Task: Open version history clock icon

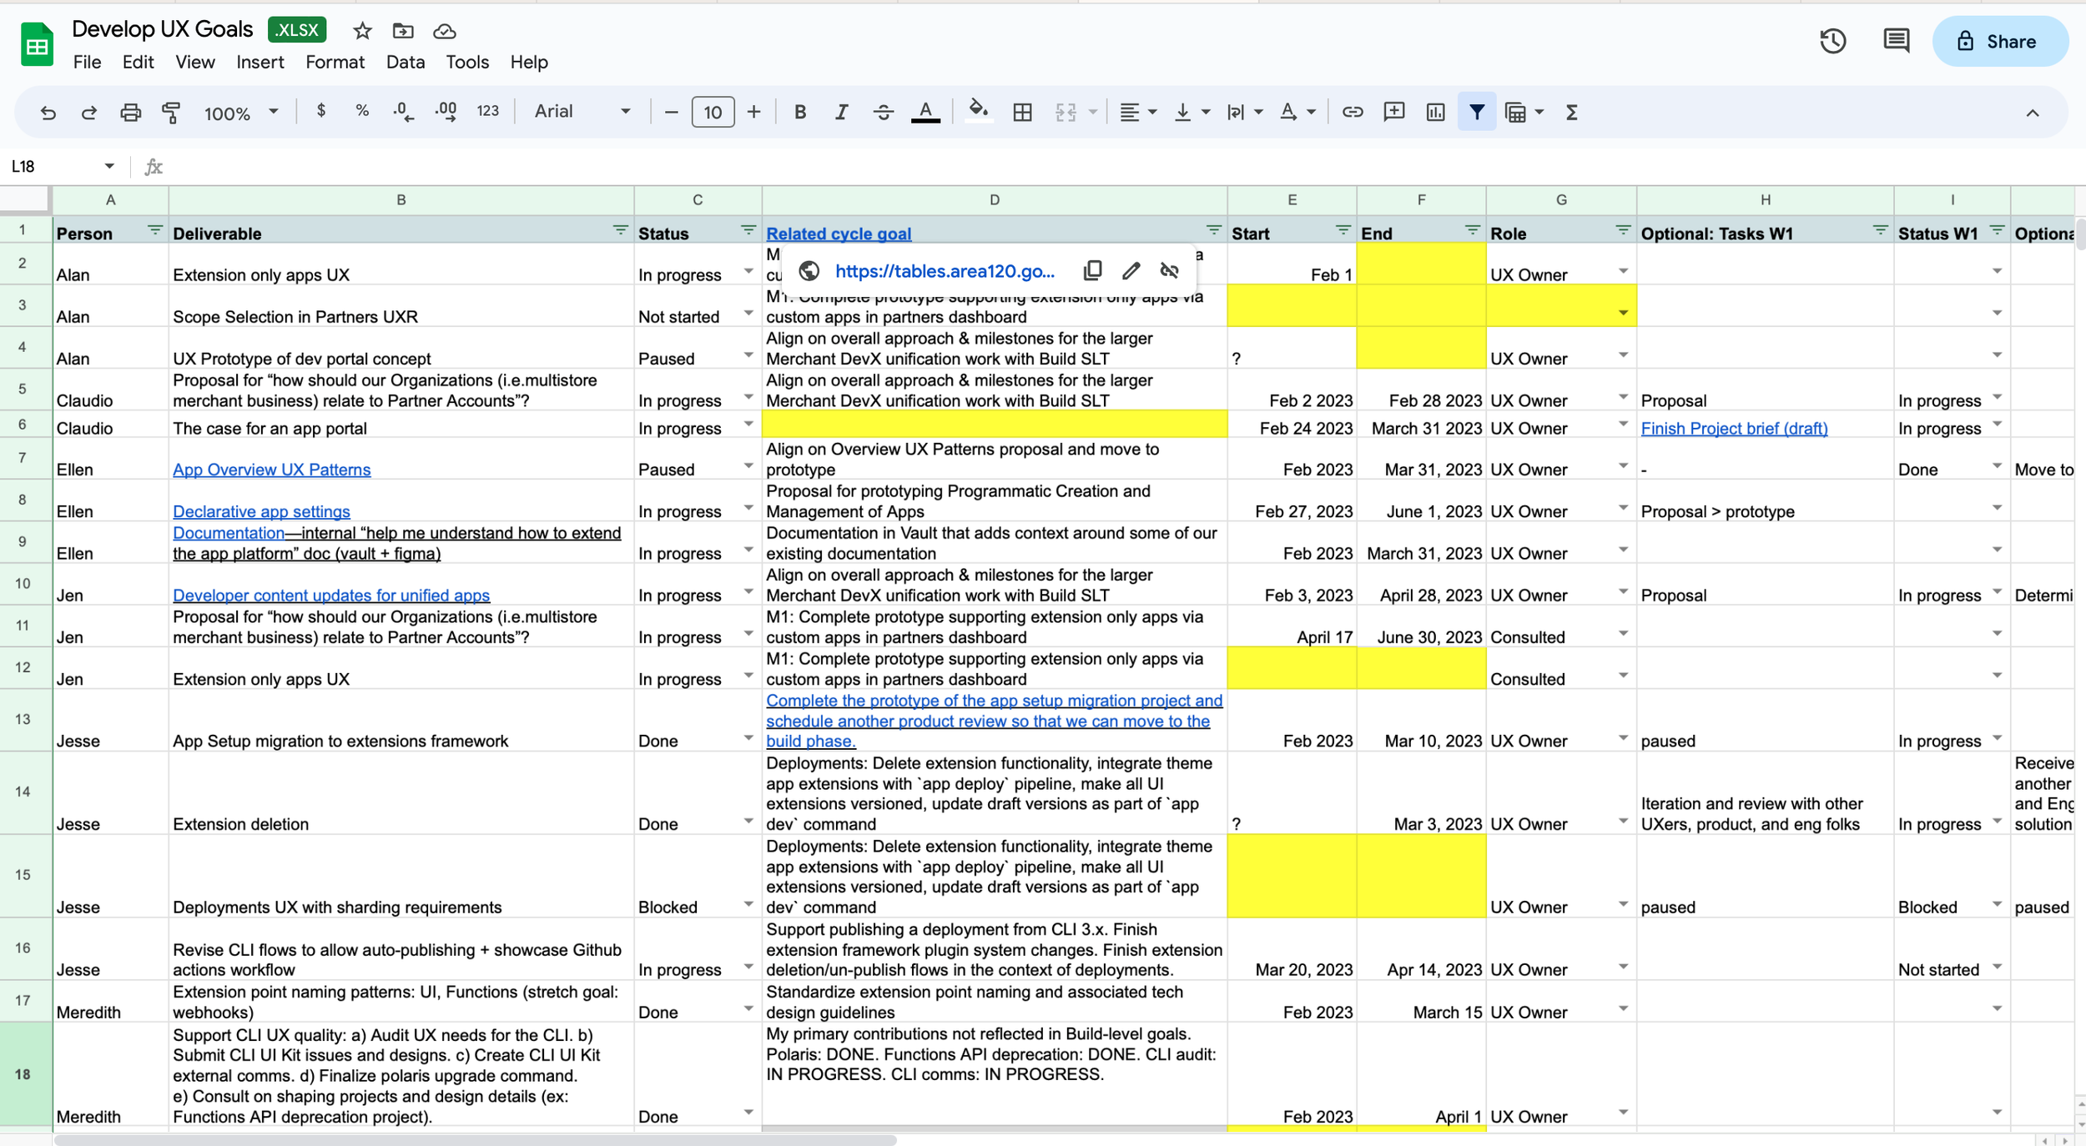Action: click(1832, 41)
